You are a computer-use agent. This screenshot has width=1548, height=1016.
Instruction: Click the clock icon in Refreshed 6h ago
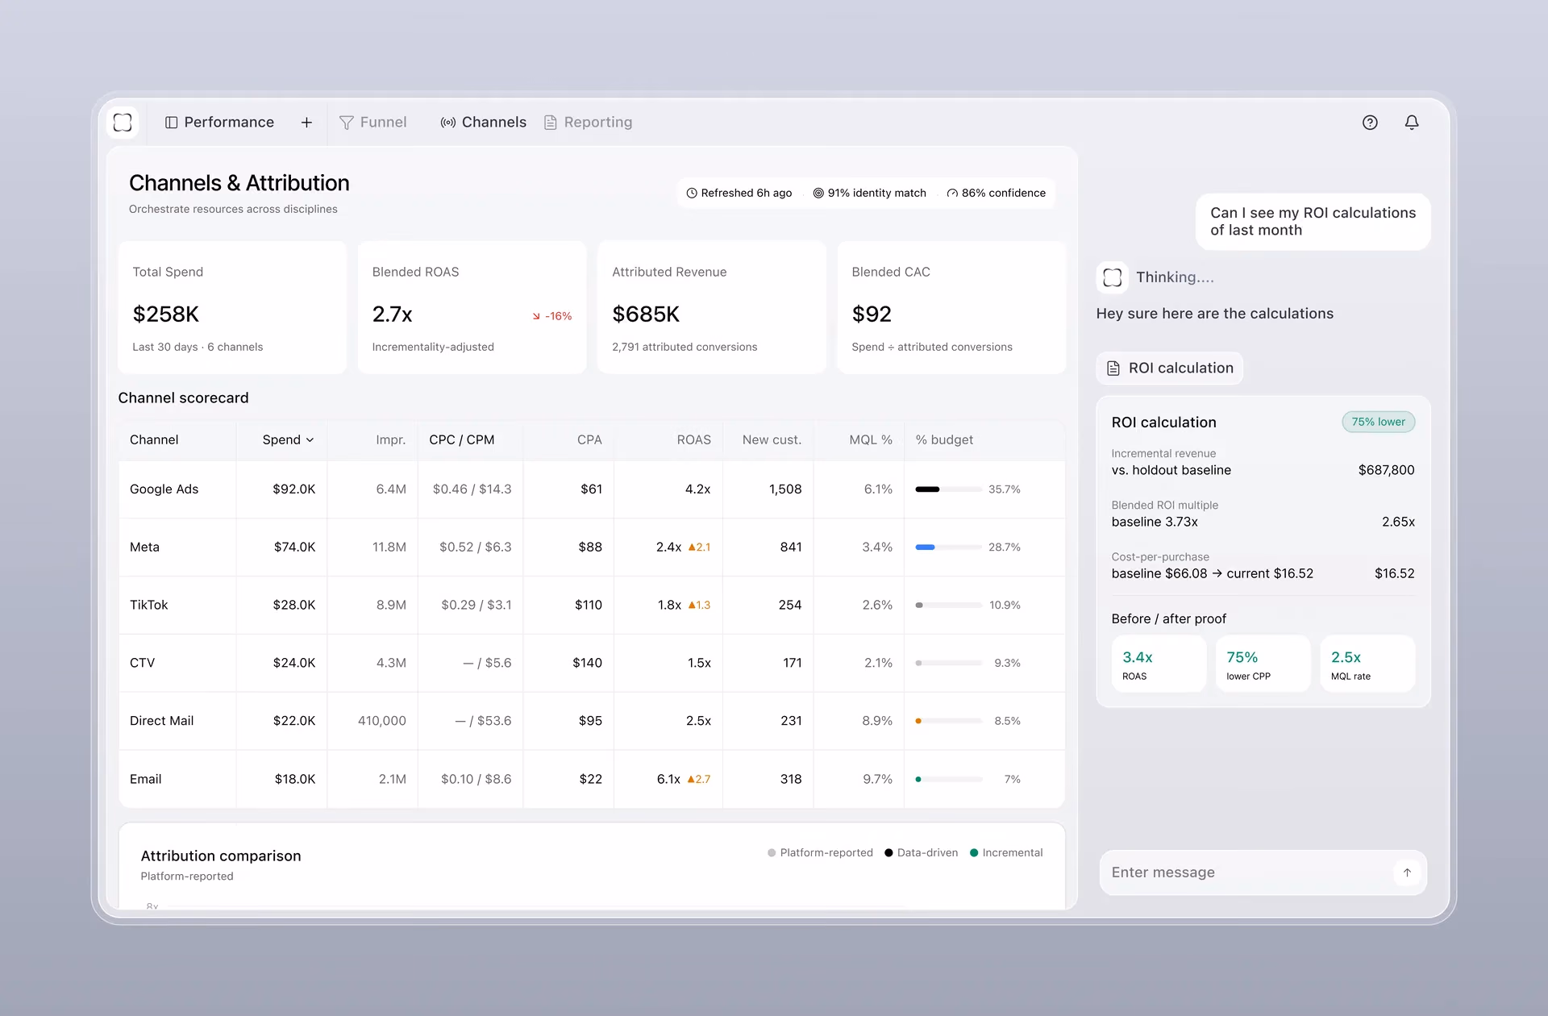692,194
